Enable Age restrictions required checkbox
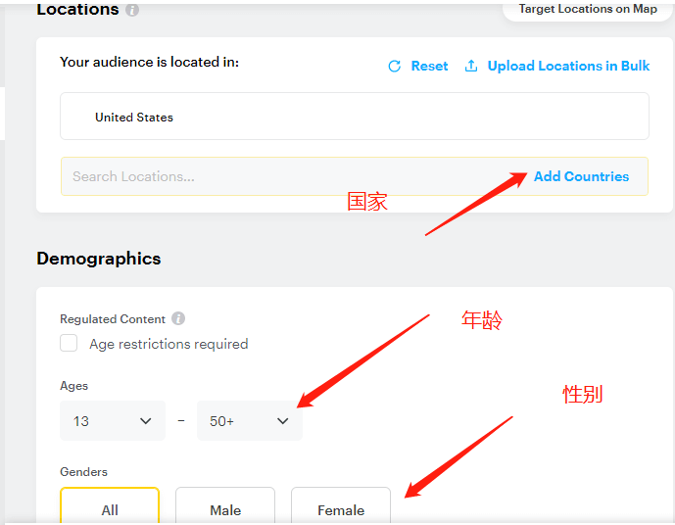This screenshot has width=675, height=525. click(x=69, y=344)
